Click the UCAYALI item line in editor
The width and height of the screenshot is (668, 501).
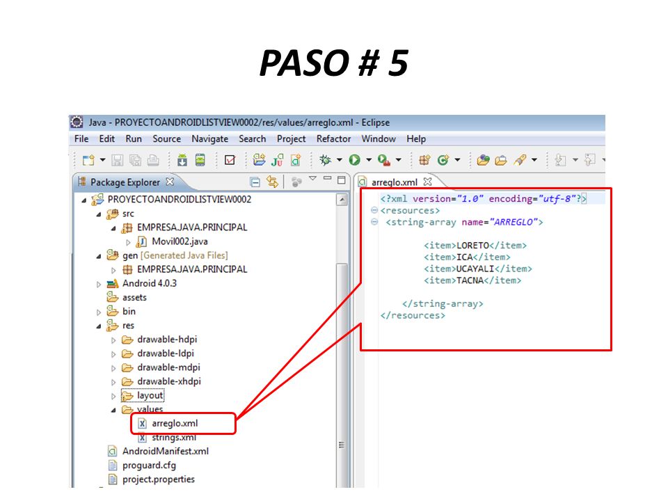(477, 269)
